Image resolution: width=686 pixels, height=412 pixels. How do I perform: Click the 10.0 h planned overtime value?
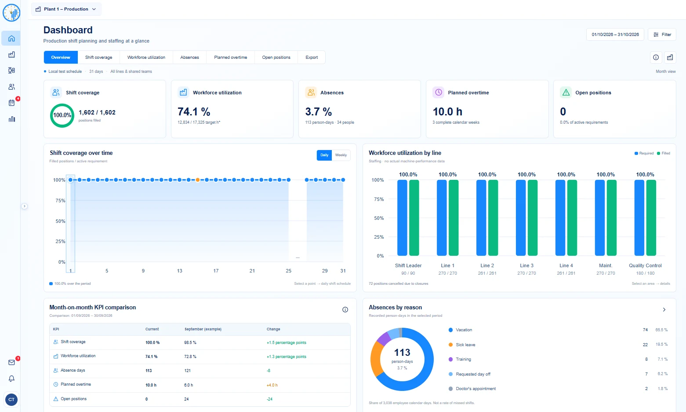(447, 112)
